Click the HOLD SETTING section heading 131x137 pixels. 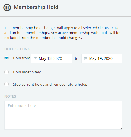point(17,49)
